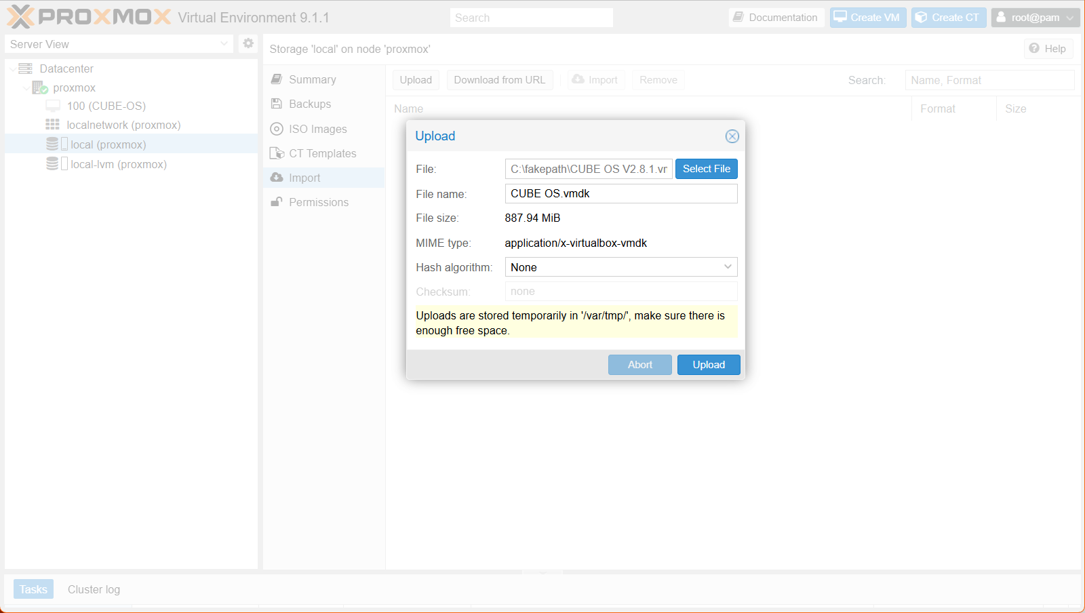Expand the Server View selector
1085x613 pixels.
224,44
